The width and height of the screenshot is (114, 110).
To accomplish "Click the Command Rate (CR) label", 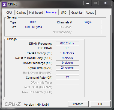I will tap(39, 78).
